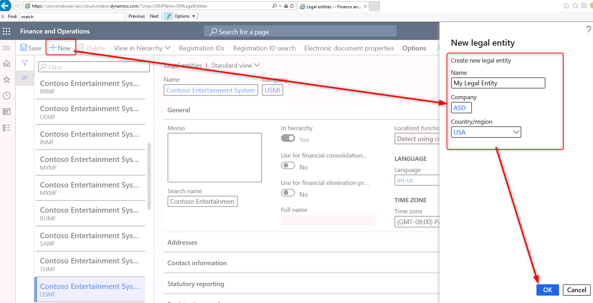This screenshot has height=303, width=593.
Task: Toggle the list view icon
Action: pos(25,78)
